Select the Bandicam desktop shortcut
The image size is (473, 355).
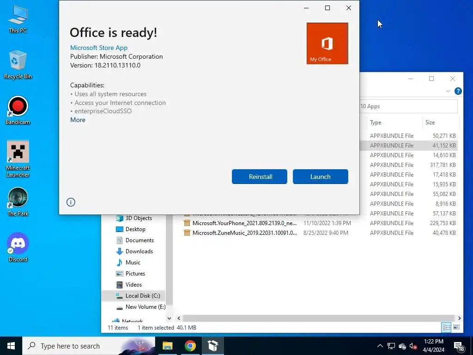[18, 110]
